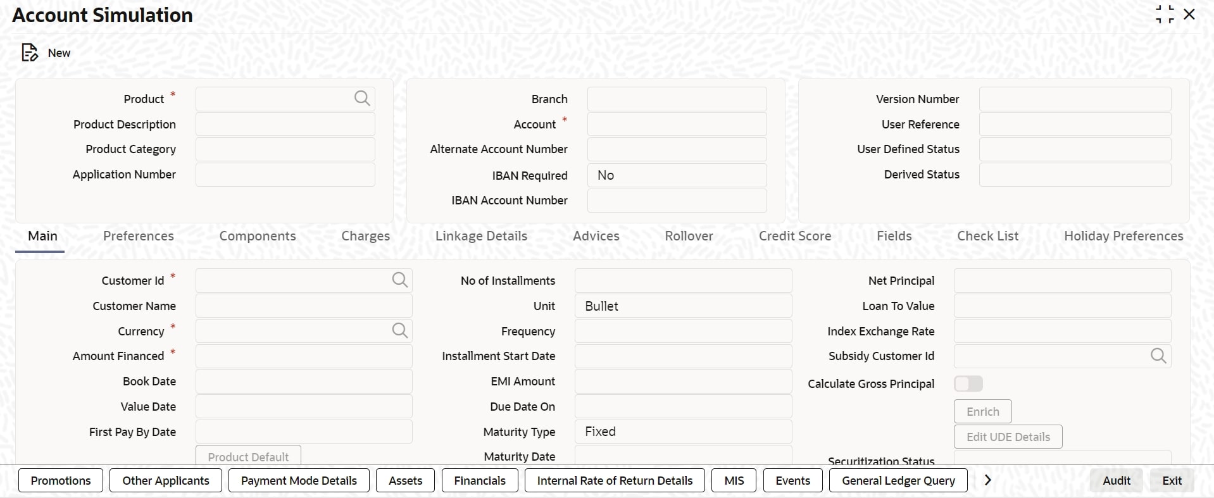Show more bottom buttons with right chevron
Screen dimensions: 1214x498
(987, 480)
